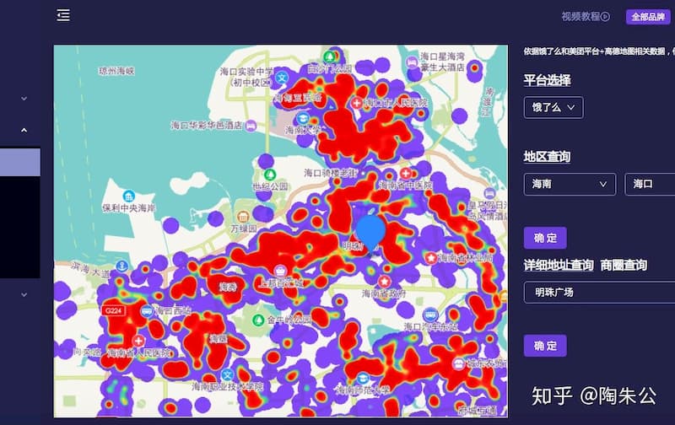Expand the bottom sidebar chevron-down item

pos(24,294)
